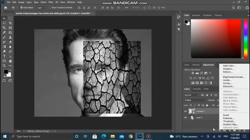Select the Crop tool
250x140 pixels.
click(x=4, y=28)
